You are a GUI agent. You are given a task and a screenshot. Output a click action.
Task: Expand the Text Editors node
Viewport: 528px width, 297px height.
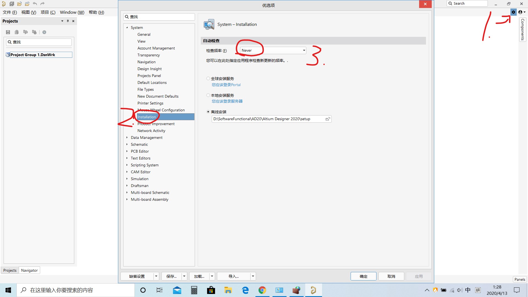tap(127, 158)
